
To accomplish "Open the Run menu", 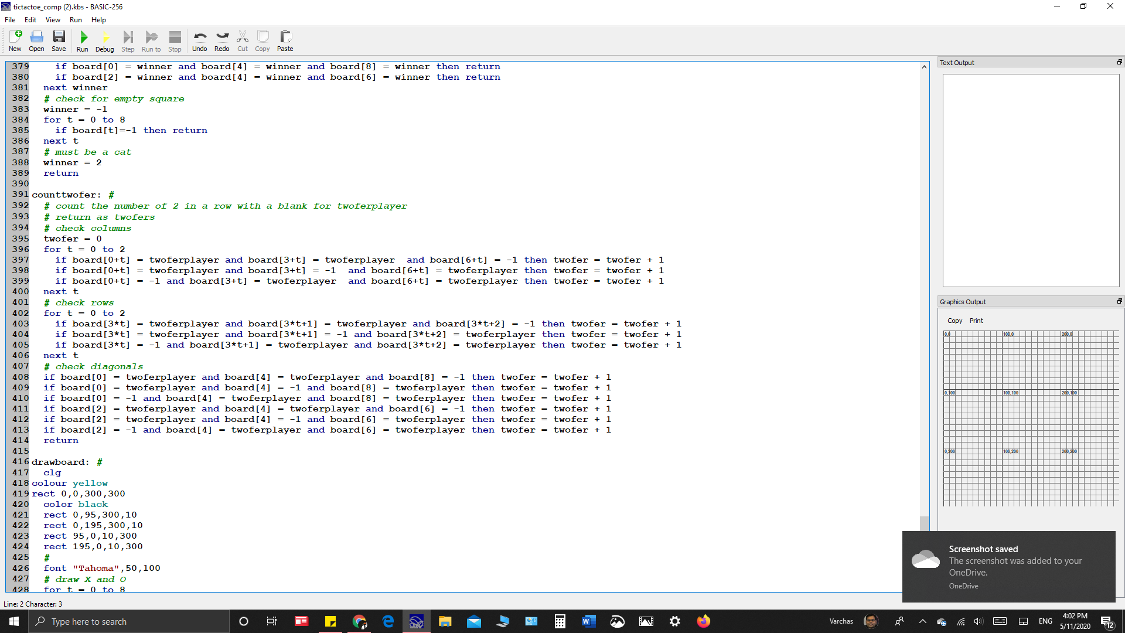I will pos(76,20).
